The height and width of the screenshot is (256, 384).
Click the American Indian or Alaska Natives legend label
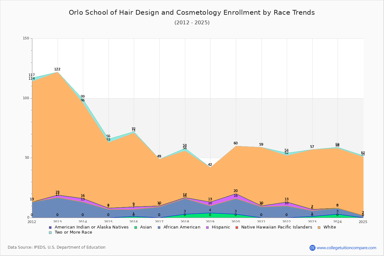[x=92, y=227]
